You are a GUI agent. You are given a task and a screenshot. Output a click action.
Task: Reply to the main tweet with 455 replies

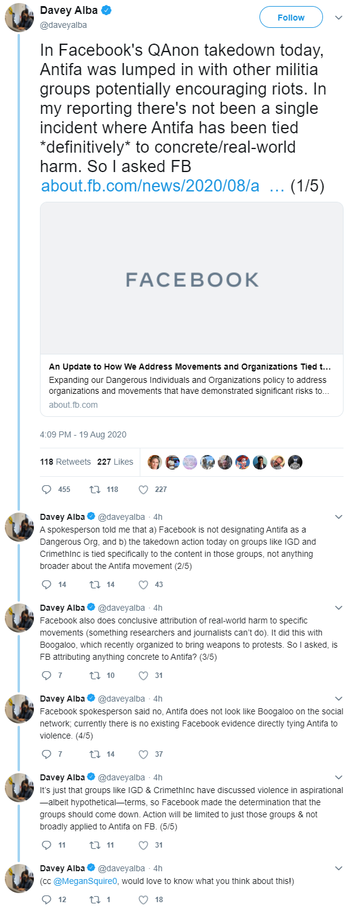47,489
